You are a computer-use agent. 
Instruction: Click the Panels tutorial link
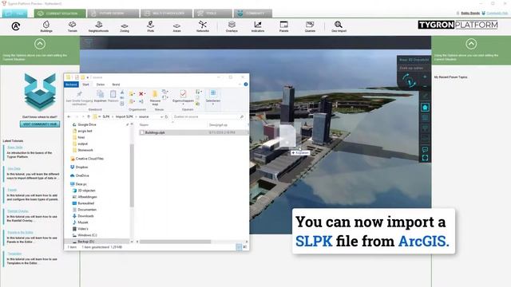[x=12, y=190]
